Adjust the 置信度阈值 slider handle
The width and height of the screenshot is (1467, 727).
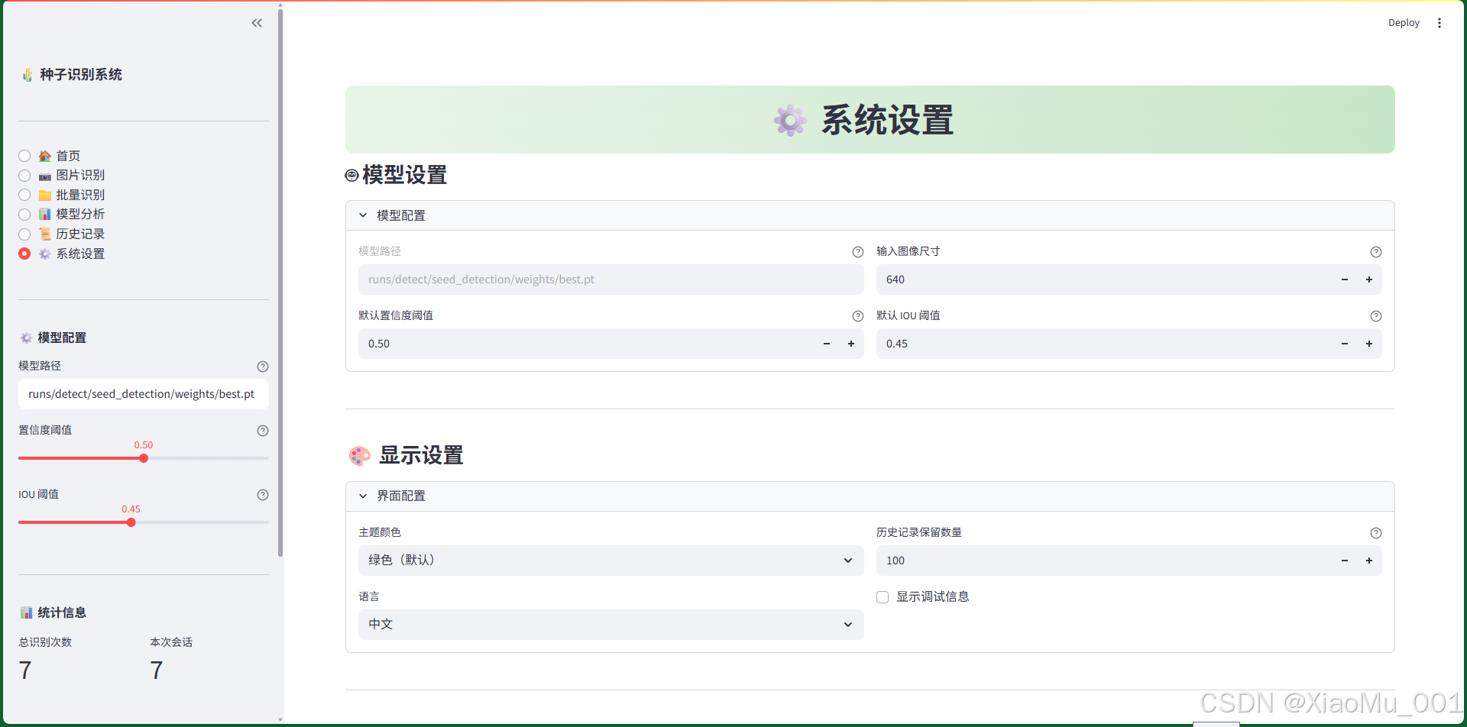[x=144, y=458]
